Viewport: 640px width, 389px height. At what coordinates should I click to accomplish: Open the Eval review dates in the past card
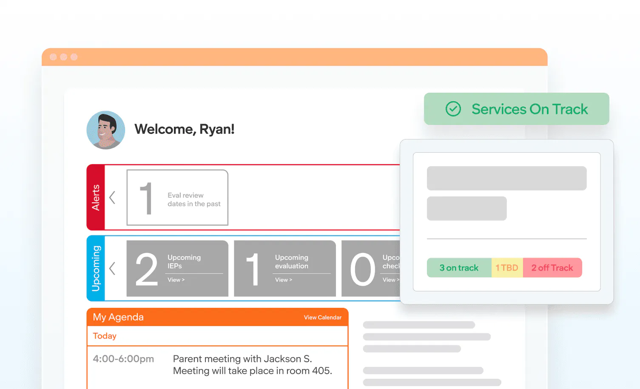click(x=177, y=197)
